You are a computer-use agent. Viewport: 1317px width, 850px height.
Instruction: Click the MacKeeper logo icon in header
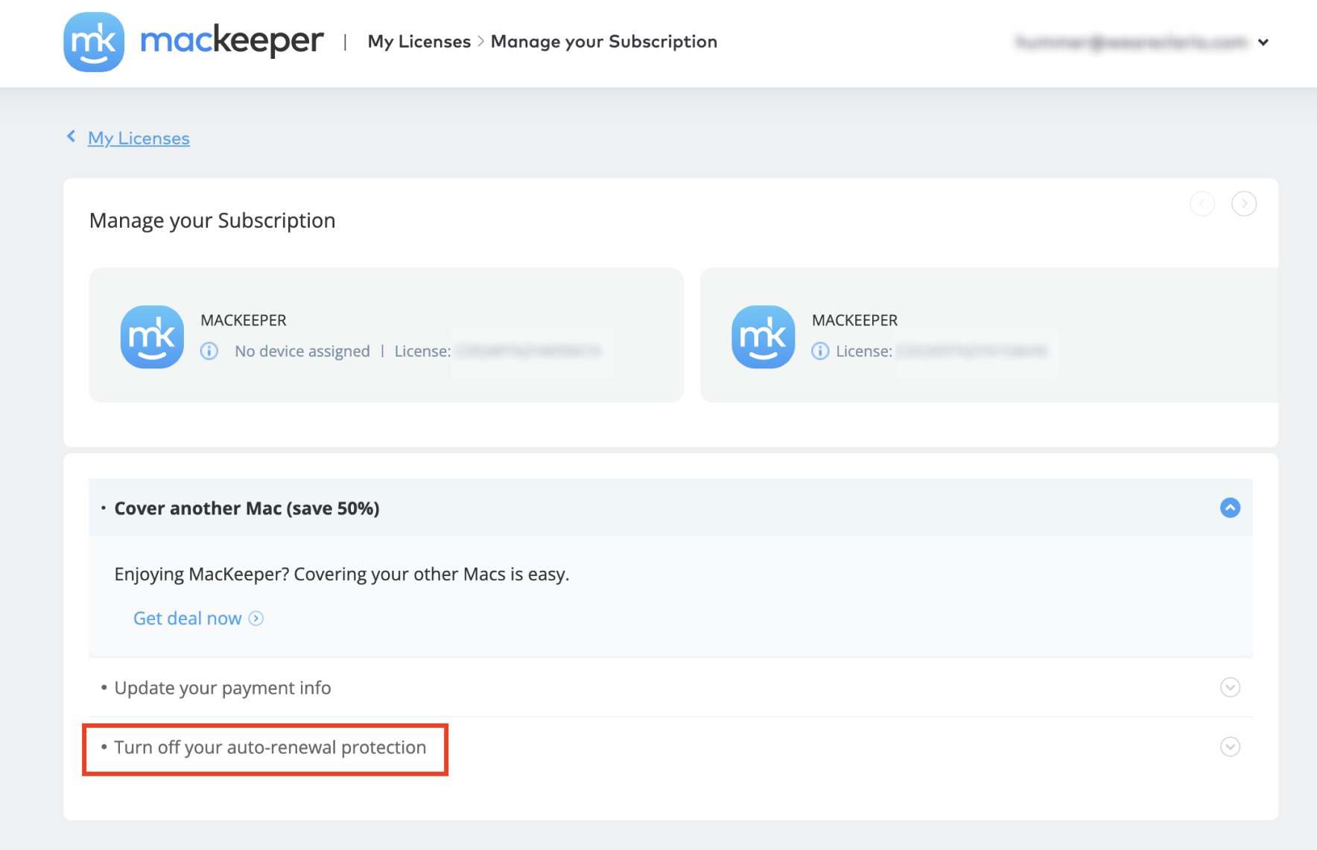(94, 42)
